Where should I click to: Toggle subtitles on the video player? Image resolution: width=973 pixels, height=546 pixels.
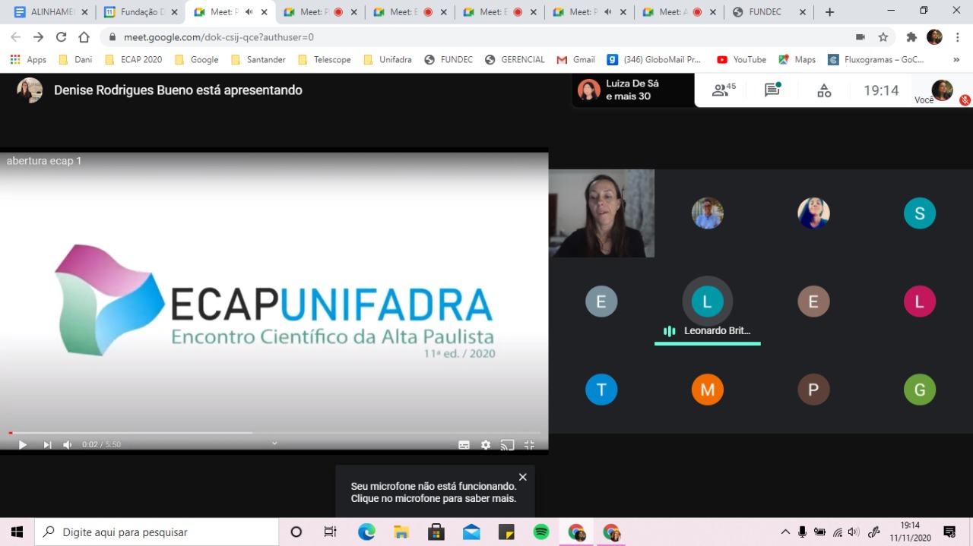[x=464, y=445]
